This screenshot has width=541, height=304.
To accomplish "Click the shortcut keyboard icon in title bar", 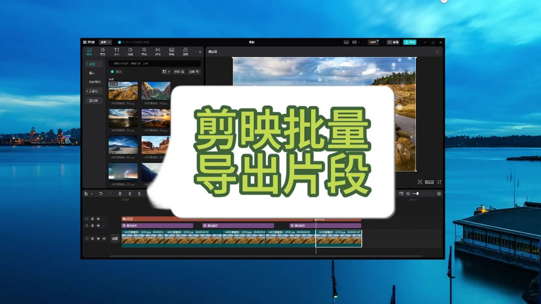I will [346, 42].
